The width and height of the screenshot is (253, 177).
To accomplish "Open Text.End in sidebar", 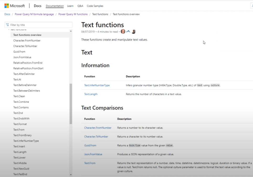I will point(18,113).
